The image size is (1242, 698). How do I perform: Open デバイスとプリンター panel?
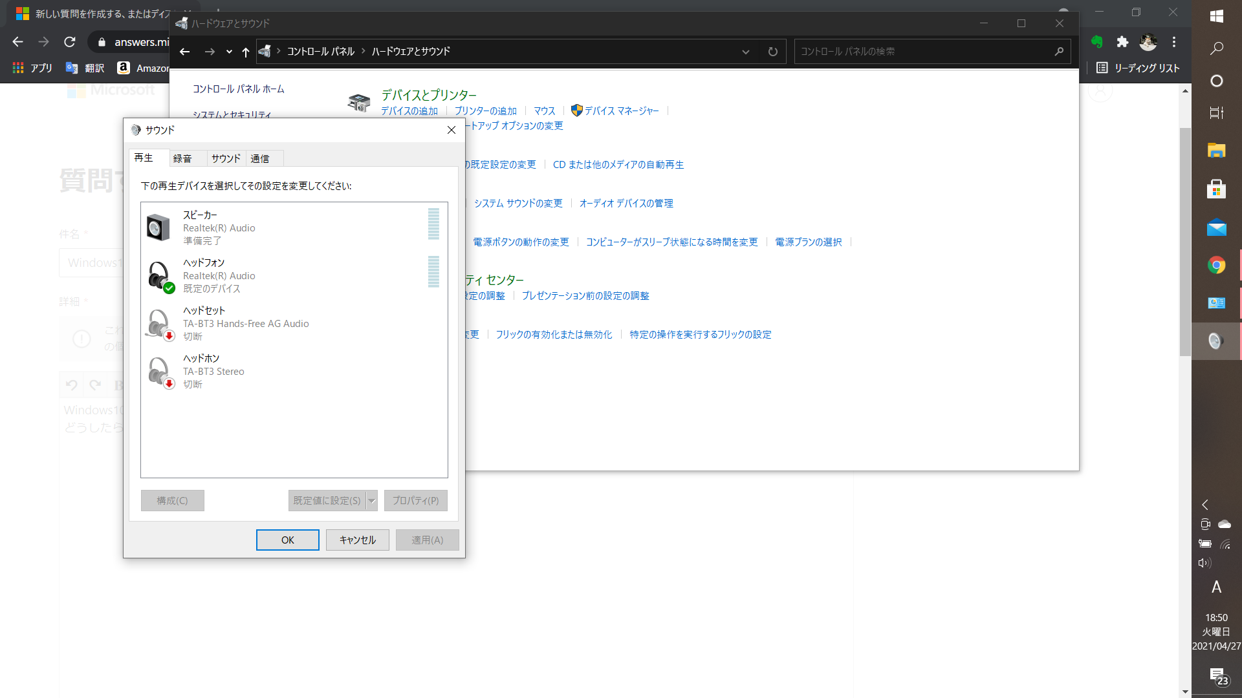click(428, 94)
